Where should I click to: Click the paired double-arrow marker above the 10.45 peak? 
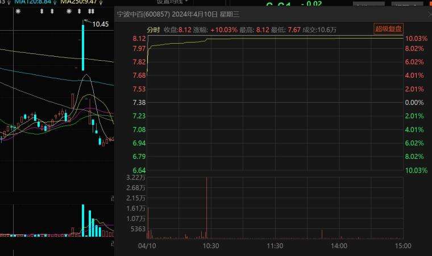pyautogui.click(x=91, y=11)
